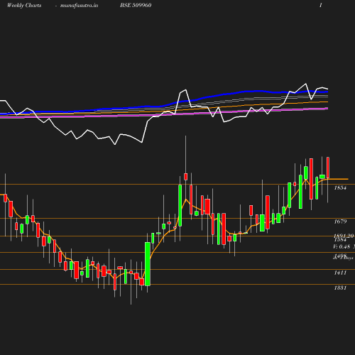Click the last red candlestick on the right

[328, 168]
